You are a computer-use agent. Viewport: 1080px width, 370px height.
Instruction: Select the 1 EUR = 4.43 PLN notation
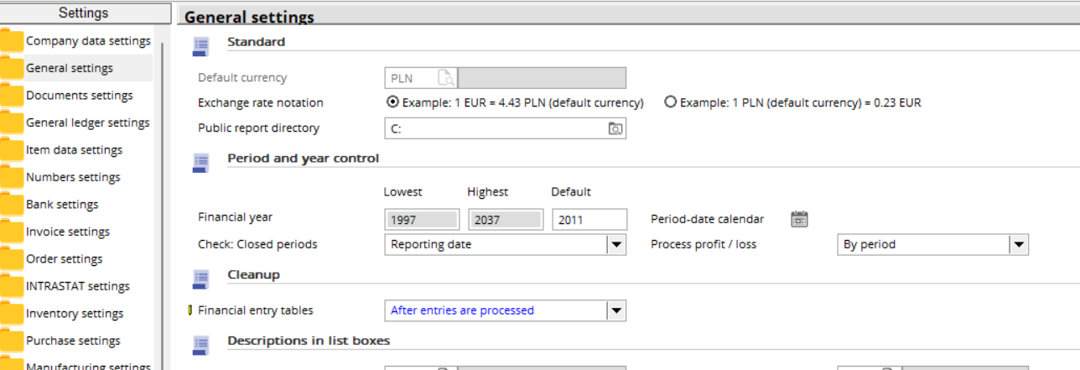392,102
